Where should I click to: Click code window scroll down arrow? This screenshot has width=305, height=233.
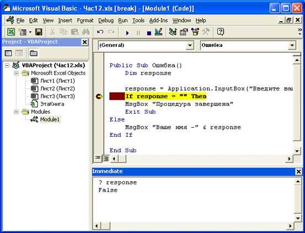[297, 151]
